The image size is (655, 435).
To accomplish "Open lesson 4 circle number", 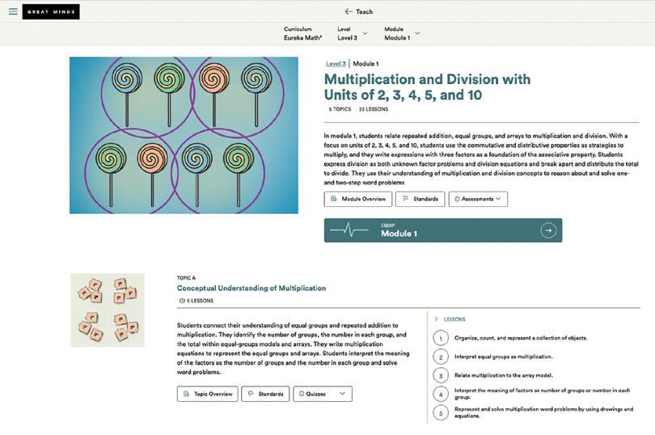I will [441, 394].
